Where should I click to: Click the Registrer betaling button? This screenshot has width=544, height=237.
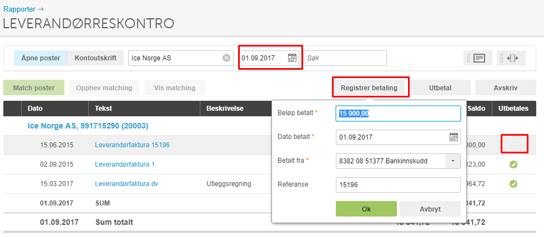point(369,88)
